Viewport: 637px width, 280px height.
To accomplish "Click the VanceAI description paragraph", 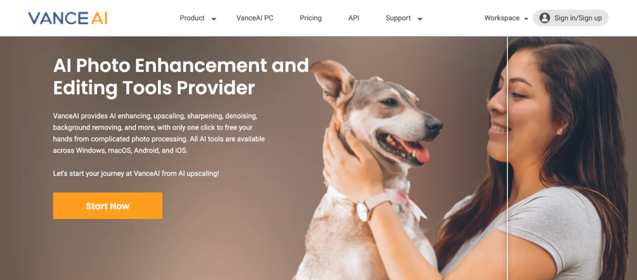I will point(159,133).
